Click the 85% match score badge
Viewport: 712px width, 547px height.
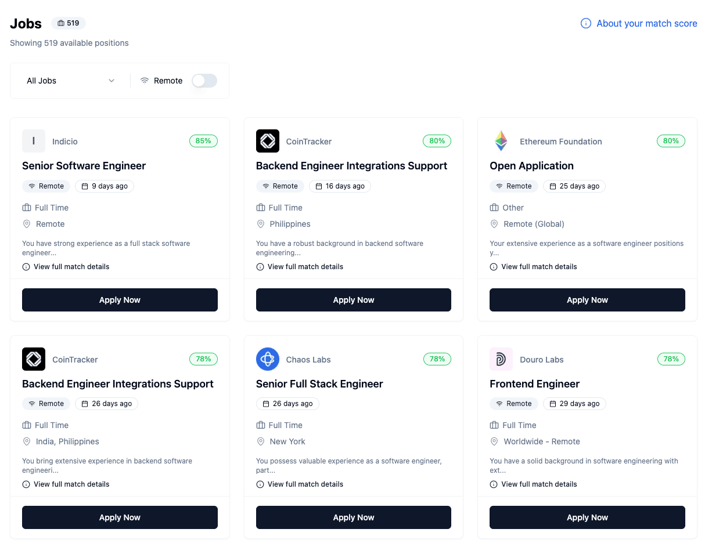coord(203,141)
